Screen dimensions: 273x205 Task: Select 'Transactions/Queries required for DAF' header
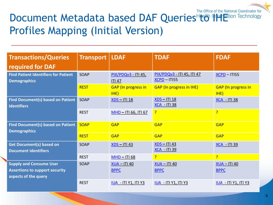pyautogui.click(x=42, y=62)
